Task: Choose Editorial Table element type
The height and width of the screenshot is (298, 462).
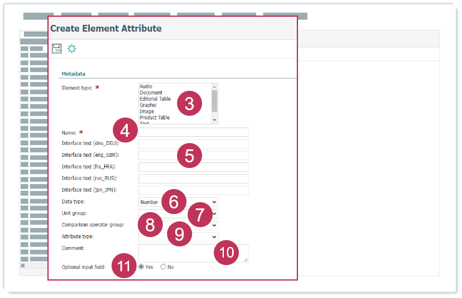Action: 155,99
